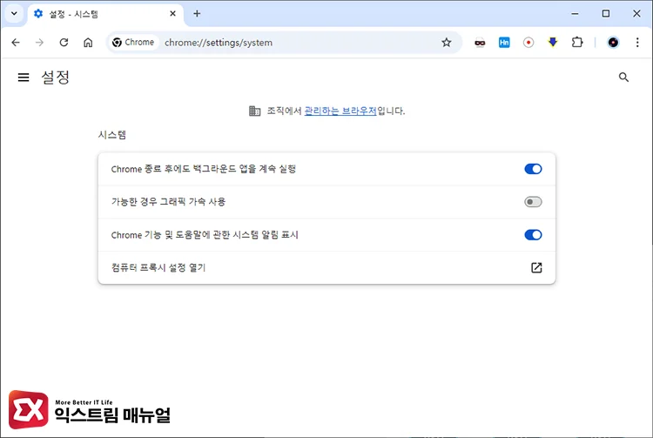Click the 설정 page title
The image size is (653, 438).
coord(55,77)
